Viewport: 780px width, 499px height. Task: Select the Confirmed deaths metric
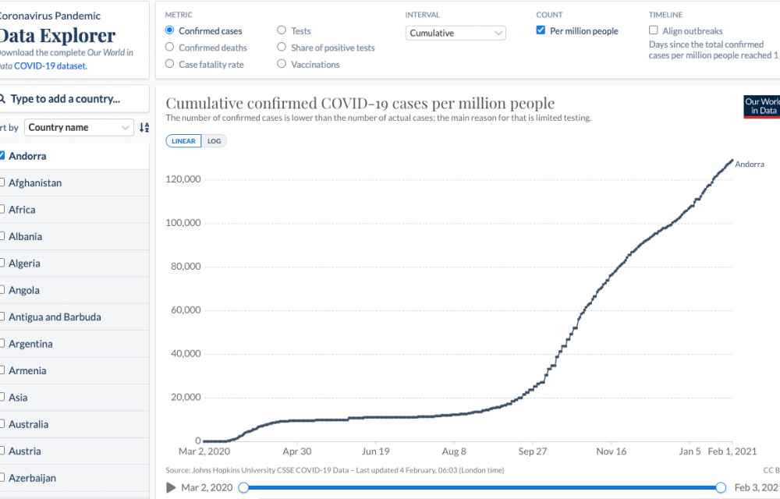169,48
